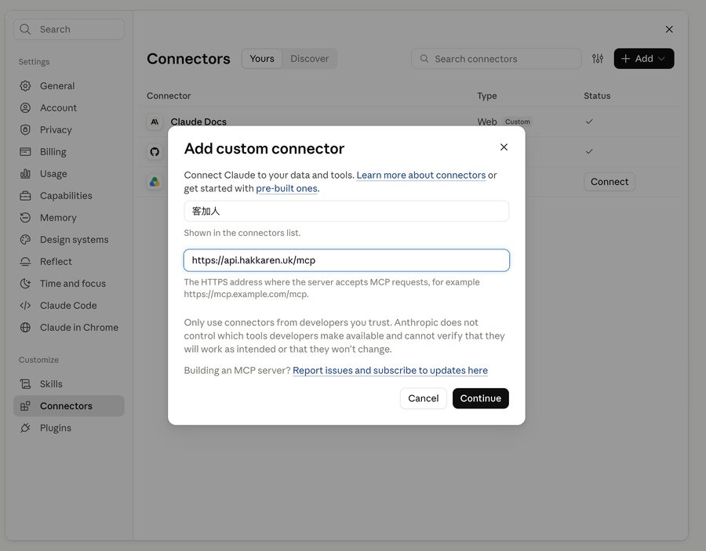This screenshot has width=706, height=551.
Task: Click the Privacy shield icon
Action: point(26,130)
